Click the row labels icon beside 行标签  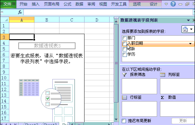[124, 97]
